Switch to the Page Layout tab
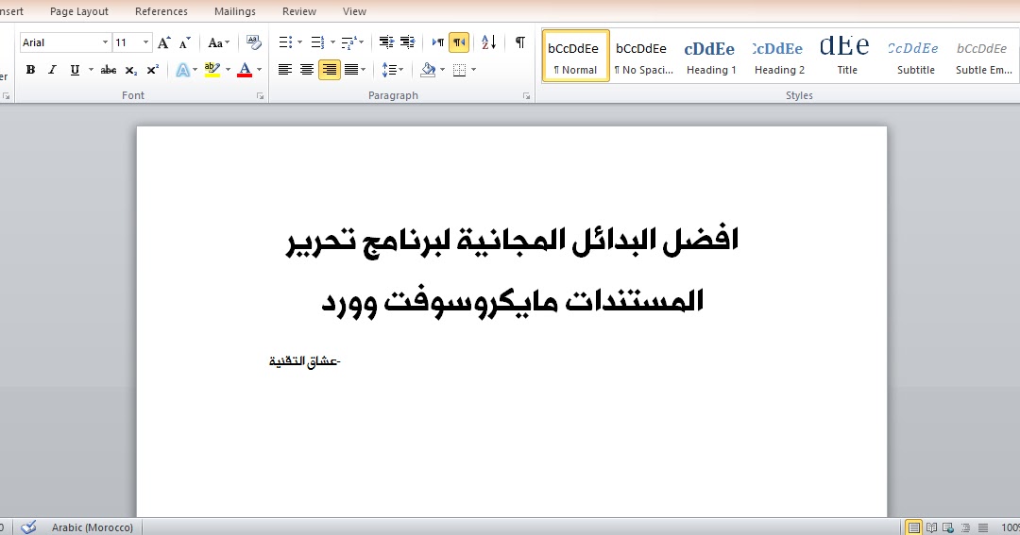Screen dimensions: 1020x535 [x=79, y=11]
